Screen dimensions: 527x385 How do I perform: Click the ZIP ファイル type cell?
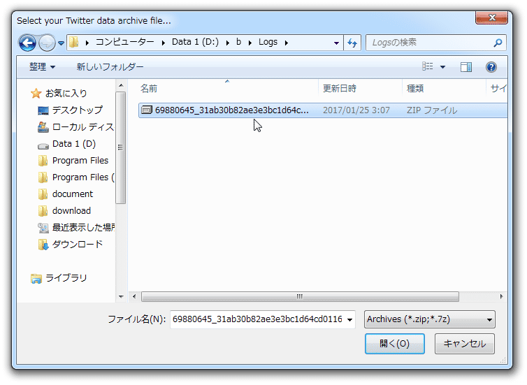(x=432, y=110)
